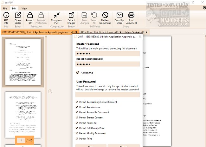Uncheck the Advanced checkbox

tap(77, 73)
